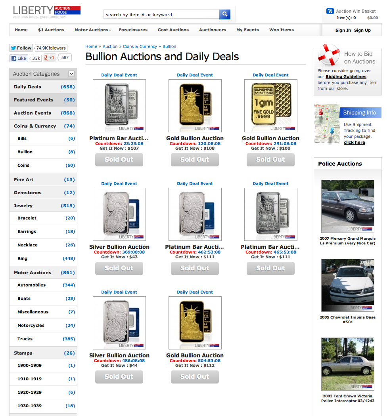
Task: Click the Shipping Info map image
Action: (x=327, y=124)
